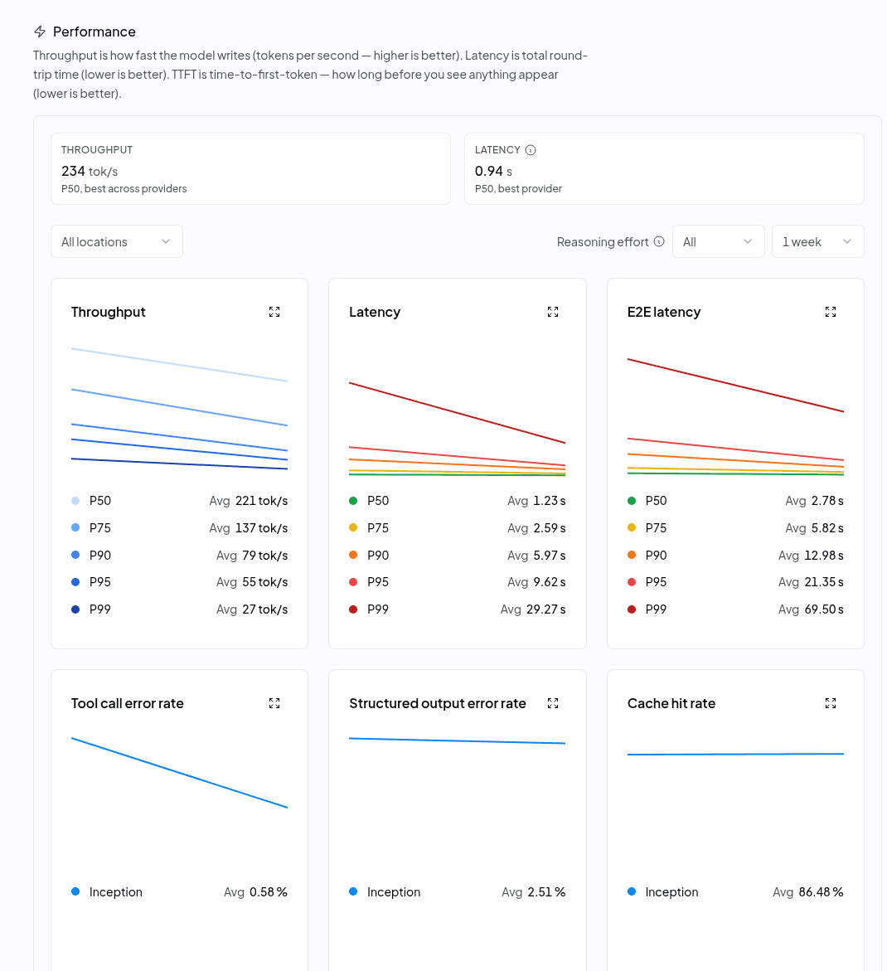Expand the Structured output error rate chart
The height and width of the screenshot is (971, 887).
tap(553, 703)
